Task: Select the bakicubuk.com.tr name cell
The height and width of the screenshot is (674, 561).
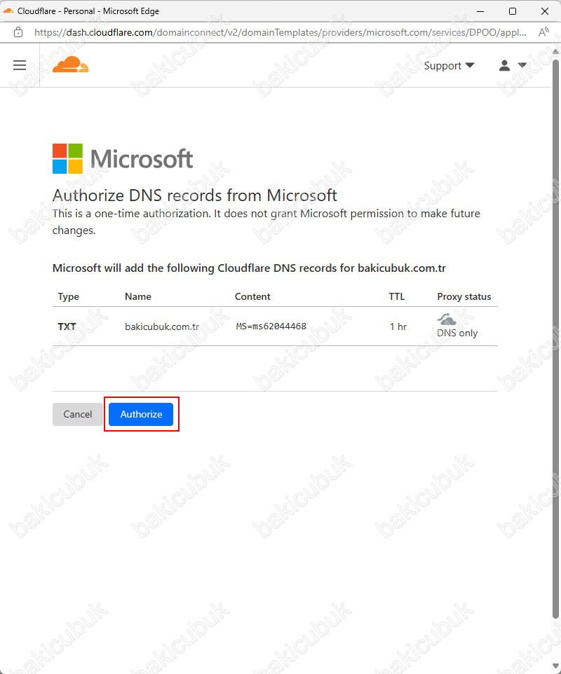Action: coord(162,326)
